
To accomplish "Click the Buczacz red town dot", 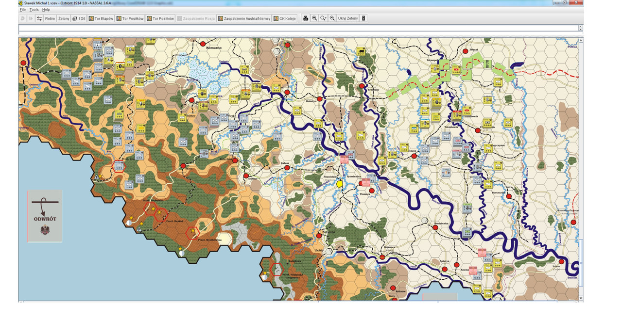I will pos(414,156).
